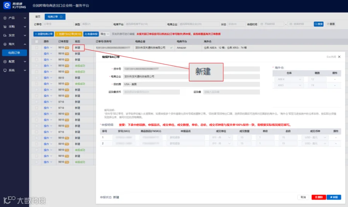Viewport: 348px width, 207px height.
Task: Expand the 系统 sidebar menu chevron
Action: coord(25,70)
